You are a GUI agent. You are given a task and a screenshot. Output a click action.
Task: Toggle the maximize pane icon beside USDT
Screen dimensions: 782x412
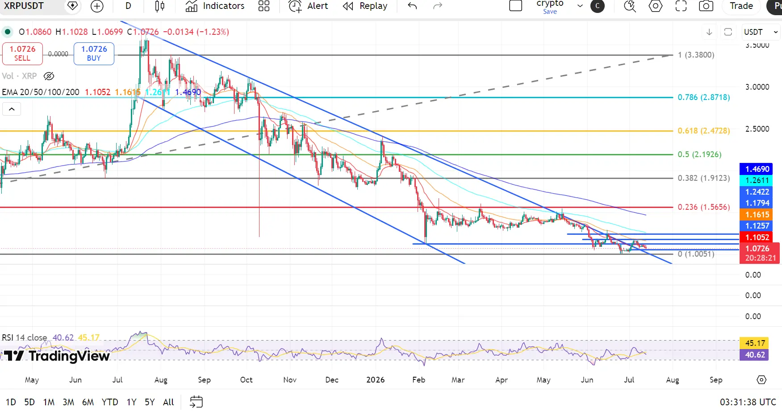point(728,32)
